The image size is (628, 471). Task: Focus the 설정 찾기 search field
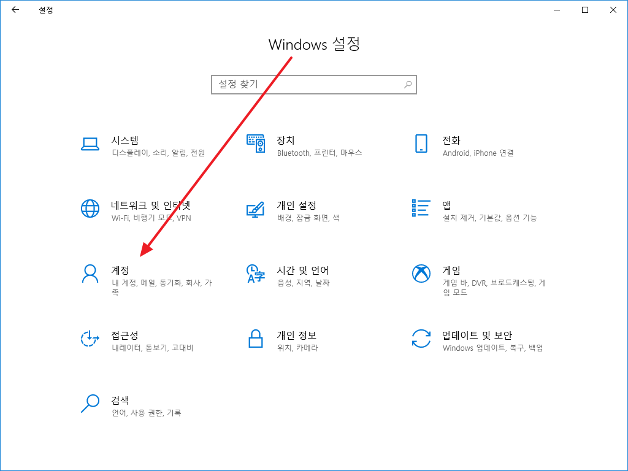coord(314,85)
